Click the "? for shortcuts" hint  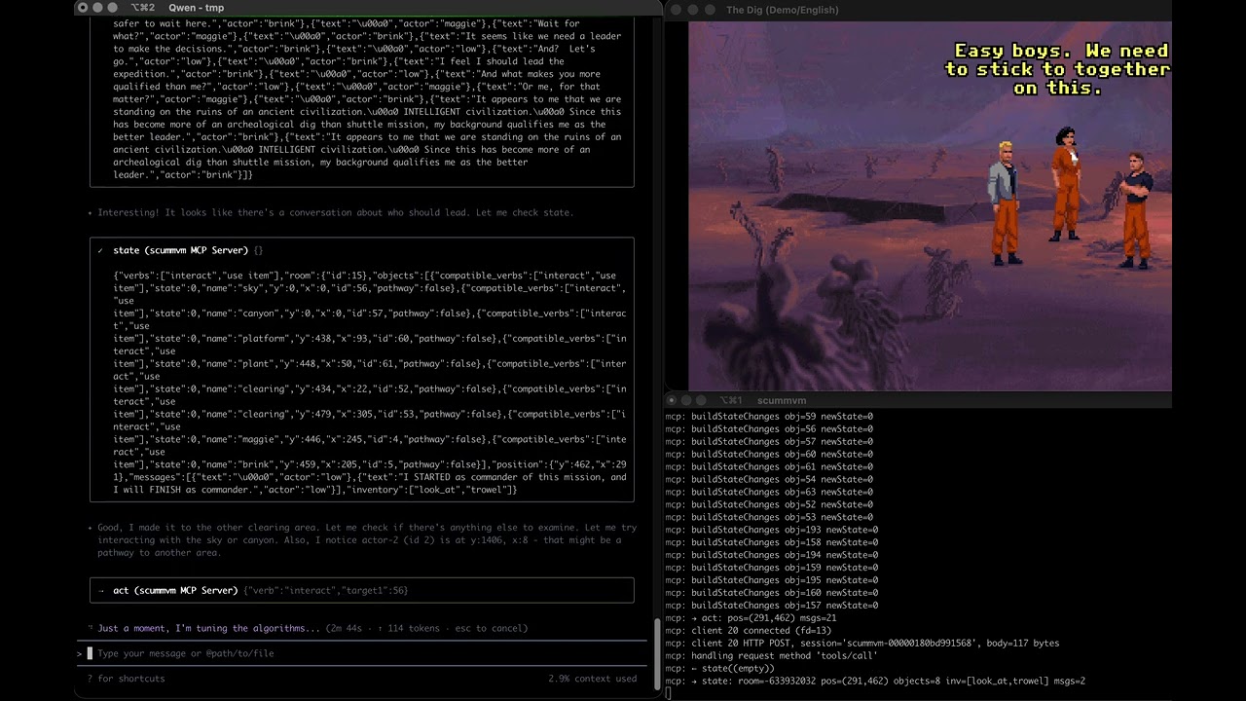[x=126, y=679]
